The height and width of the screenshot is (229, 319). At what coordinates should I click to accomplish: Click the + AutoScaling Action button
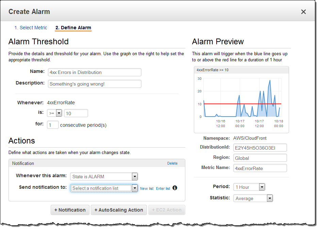click(x=119, y=210)
